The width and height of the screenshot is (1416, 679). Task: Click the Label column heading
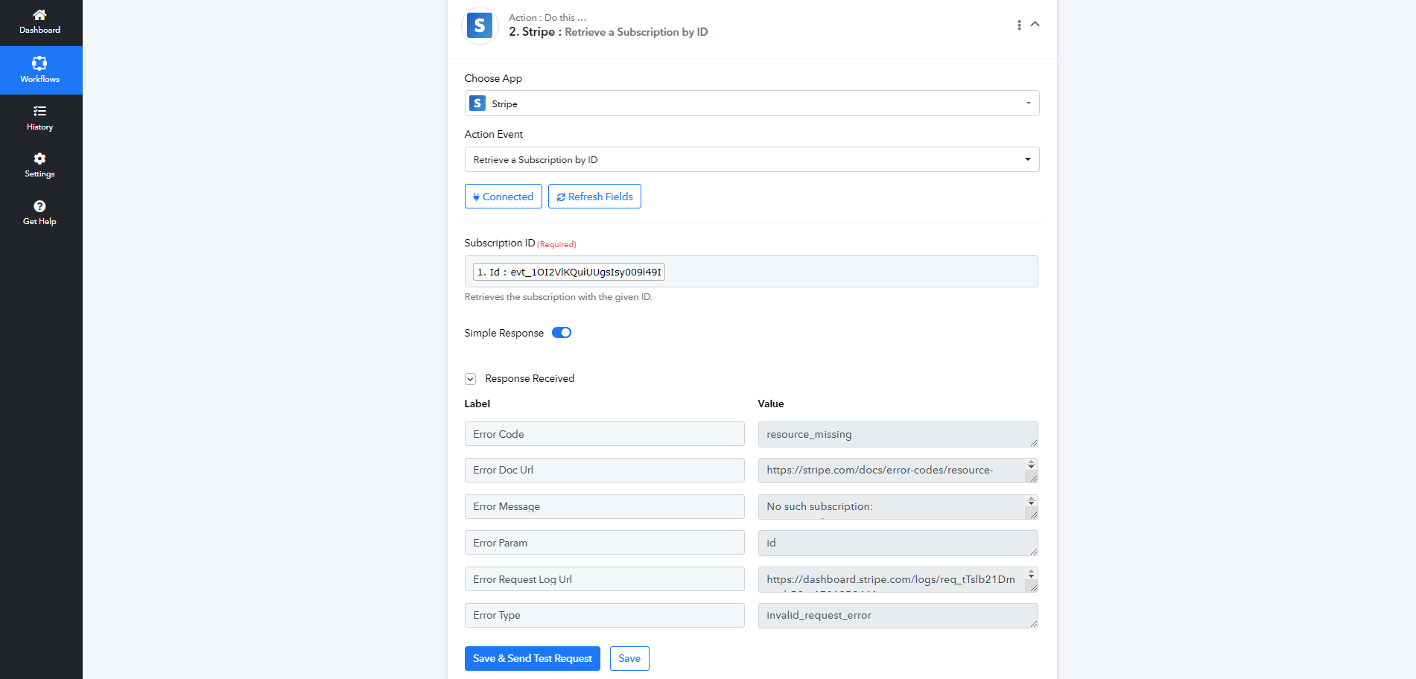point(477,404)
